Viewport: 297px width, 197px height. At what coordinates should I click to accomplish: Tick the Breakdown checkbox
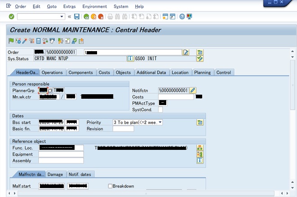[x=110, y=186]
